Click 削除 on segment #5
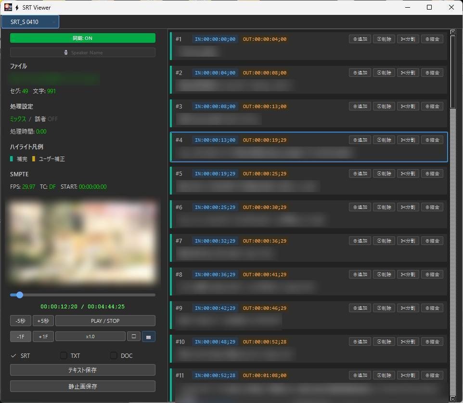This screenshot has height=403, width=463. pos(384,173)
